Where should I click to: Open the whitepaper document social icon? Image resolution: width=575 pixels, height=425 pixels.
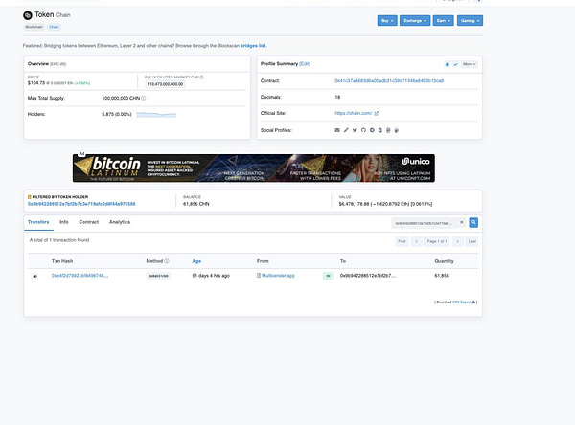(379, 130)
